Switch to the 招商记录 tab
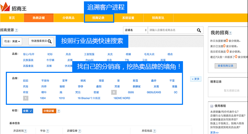Screen dimensions: 248x134 pos(99,18)
